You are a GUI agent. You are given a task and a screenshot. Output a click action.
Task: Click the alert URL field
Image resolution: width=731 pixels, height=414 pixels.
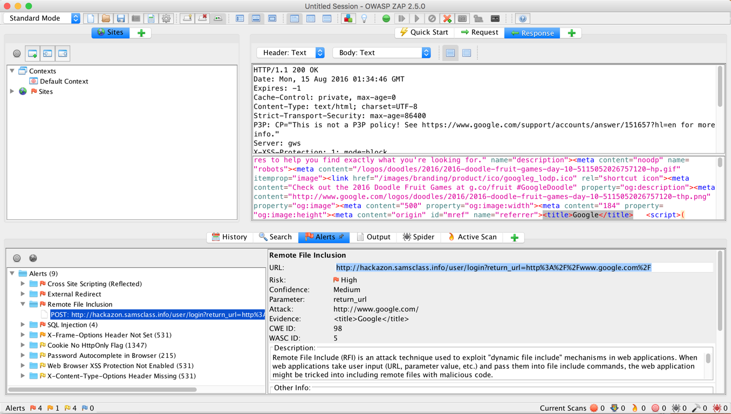click(493, 268)
